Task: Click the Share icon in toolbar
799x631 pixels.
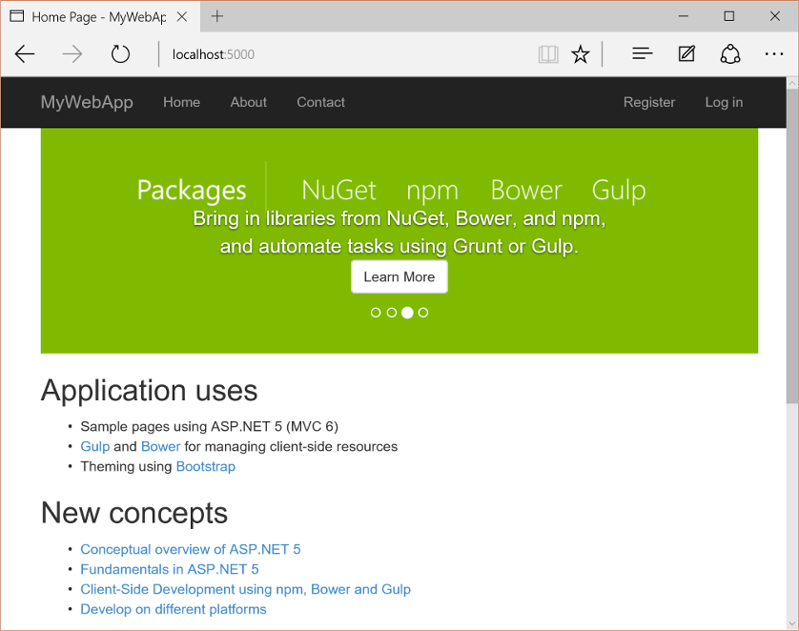Action: 730,54
